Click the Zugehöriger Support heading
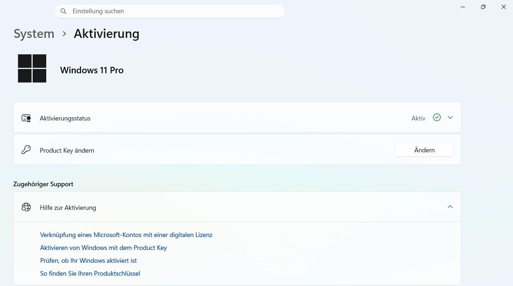513x286 pixels. [43, 184]
